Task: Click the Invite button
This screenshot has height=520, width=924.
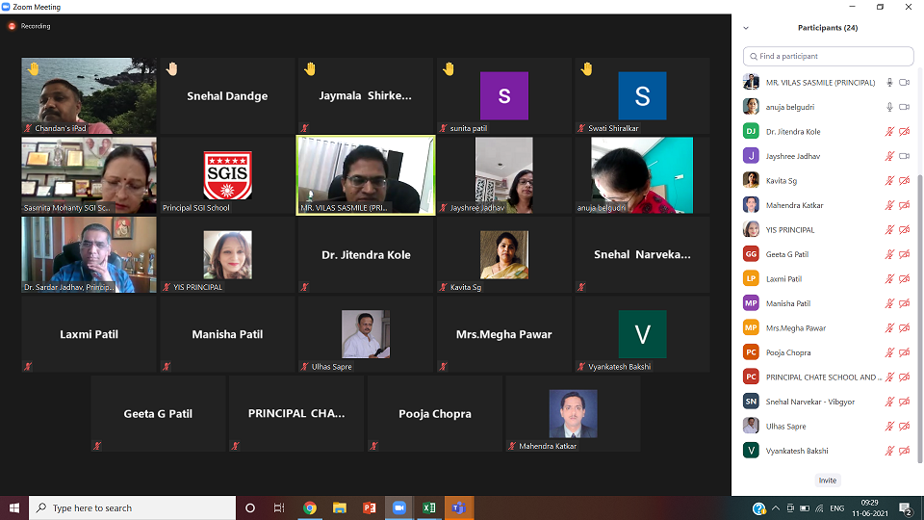Action: tap(828, 481)
